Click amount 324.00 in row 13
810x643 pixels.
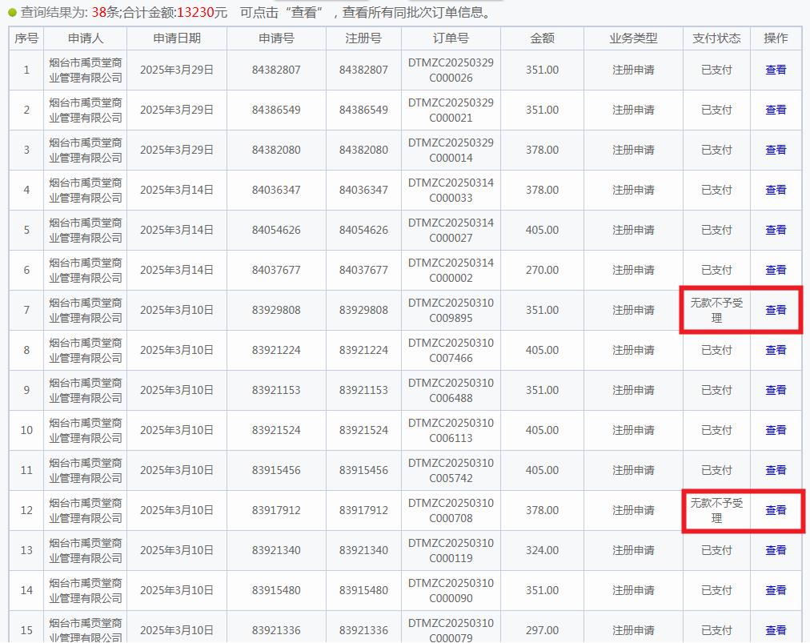tap(543, 550)
